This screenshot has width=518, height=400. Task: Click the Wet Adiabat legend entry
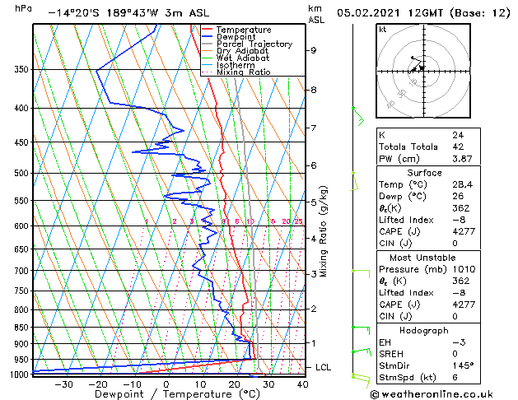236,58
